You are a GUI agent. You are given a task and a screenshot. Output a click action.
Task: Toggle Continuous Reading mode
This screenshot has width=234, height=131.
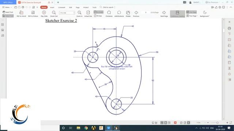point(177,14)
